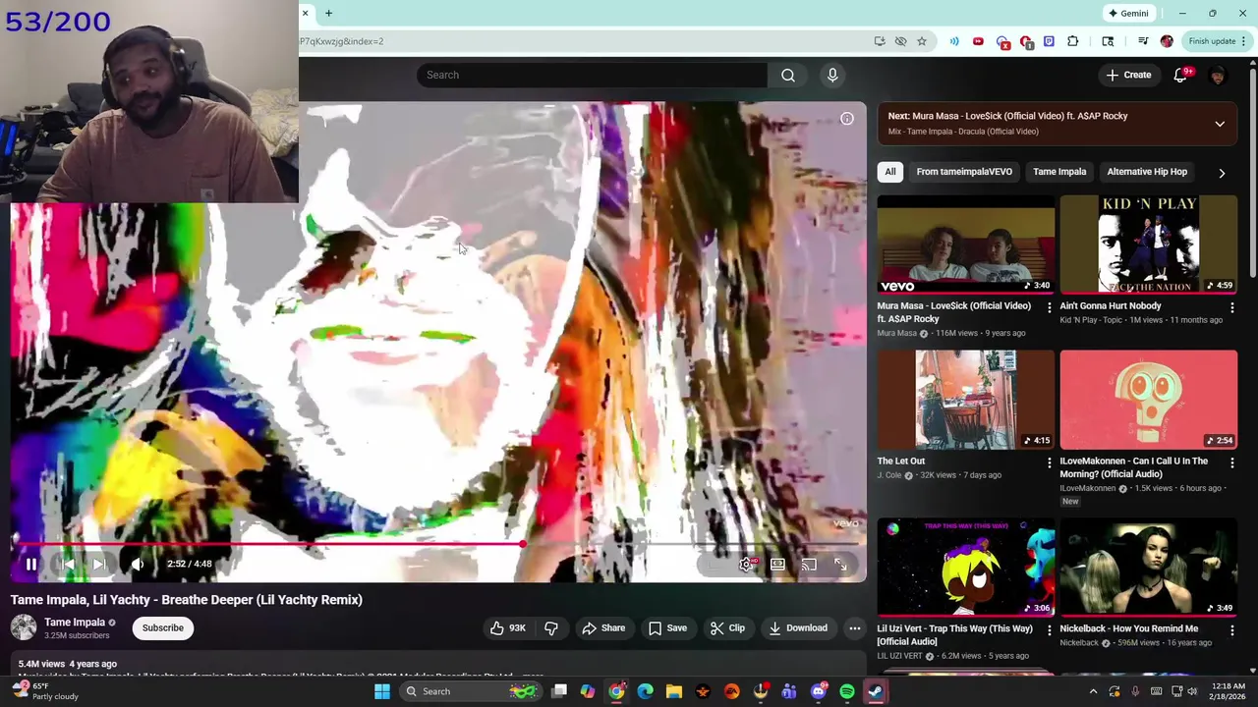Open options for Ain't Gonna Hurt Nobody
1258x707 pixels.
1231,307
